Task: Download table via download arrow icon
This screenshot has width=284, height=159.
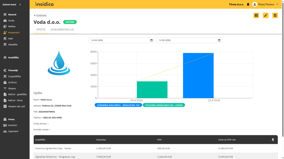Action: (273, 140)
